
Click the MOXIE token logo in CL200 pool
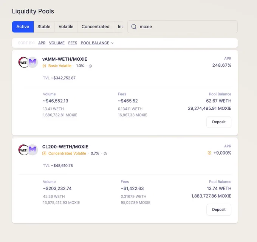pyautogui.click(x=33, y=150)
